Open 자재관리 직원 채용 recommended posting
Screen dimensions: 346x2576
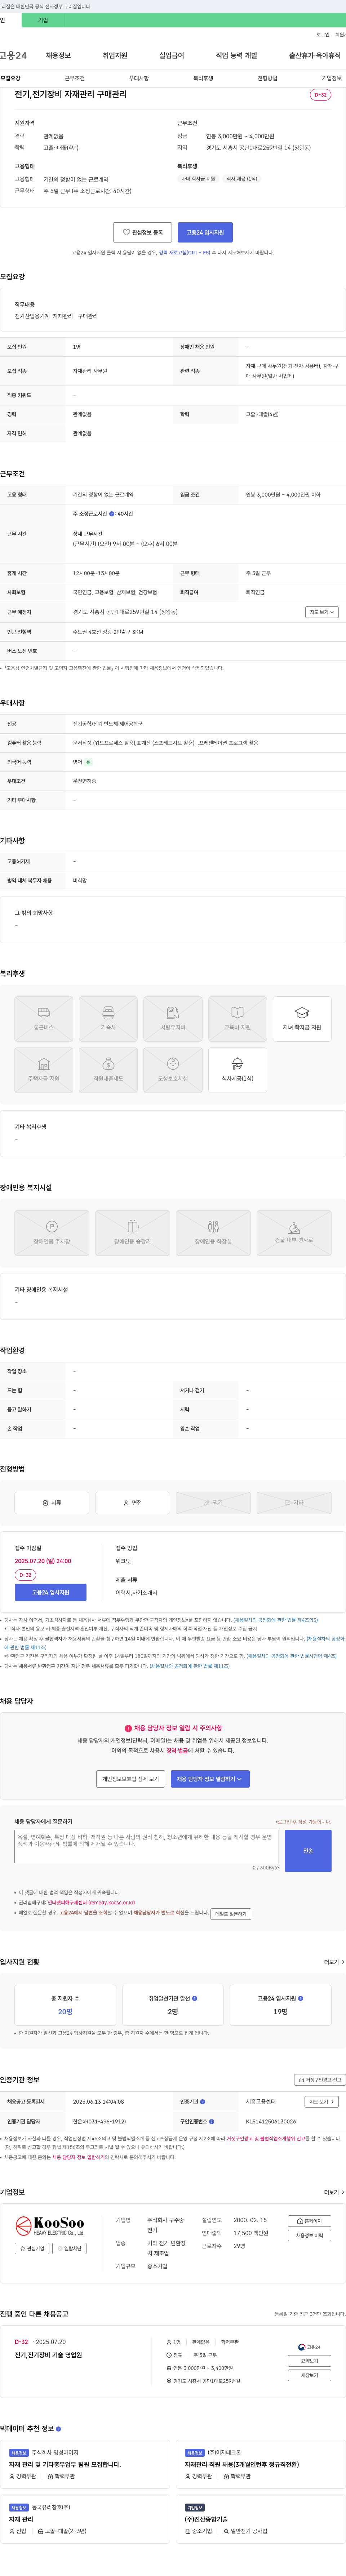click(242, 2464)
